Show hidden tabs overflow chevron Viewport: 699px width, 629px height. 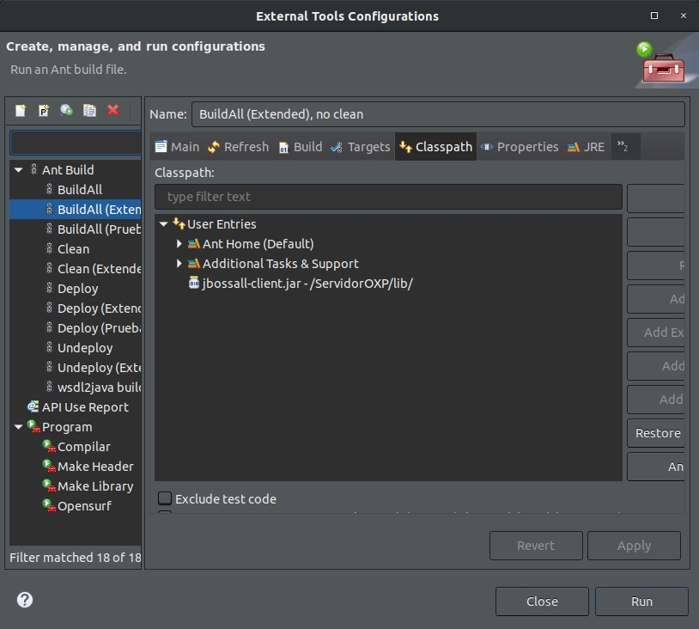(x=623, y=147)
